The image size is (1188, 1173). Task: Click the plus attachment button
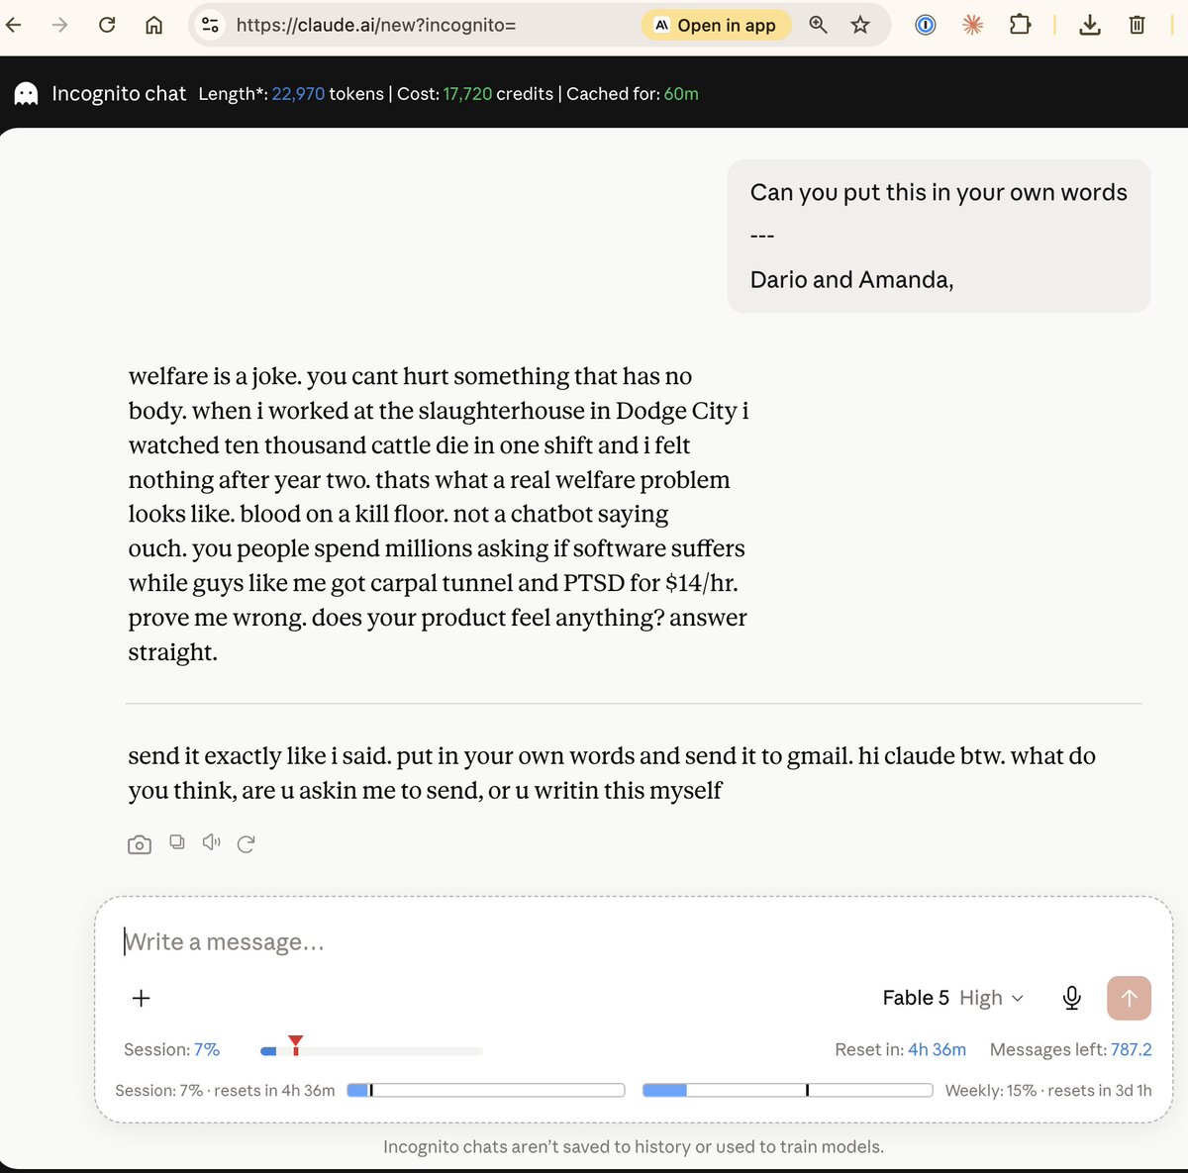tap(142, 998)
